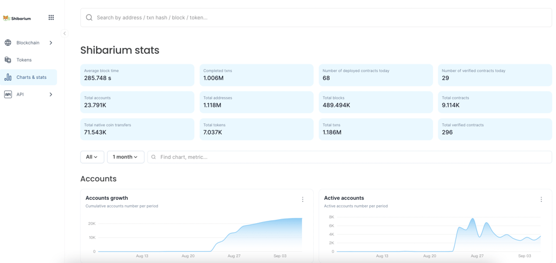
Task: Open the Accounts growth chart title
Action: click(107, 198)
